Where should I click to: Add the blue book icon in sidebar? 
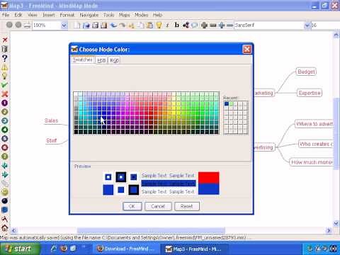click(x=5, y=210)
